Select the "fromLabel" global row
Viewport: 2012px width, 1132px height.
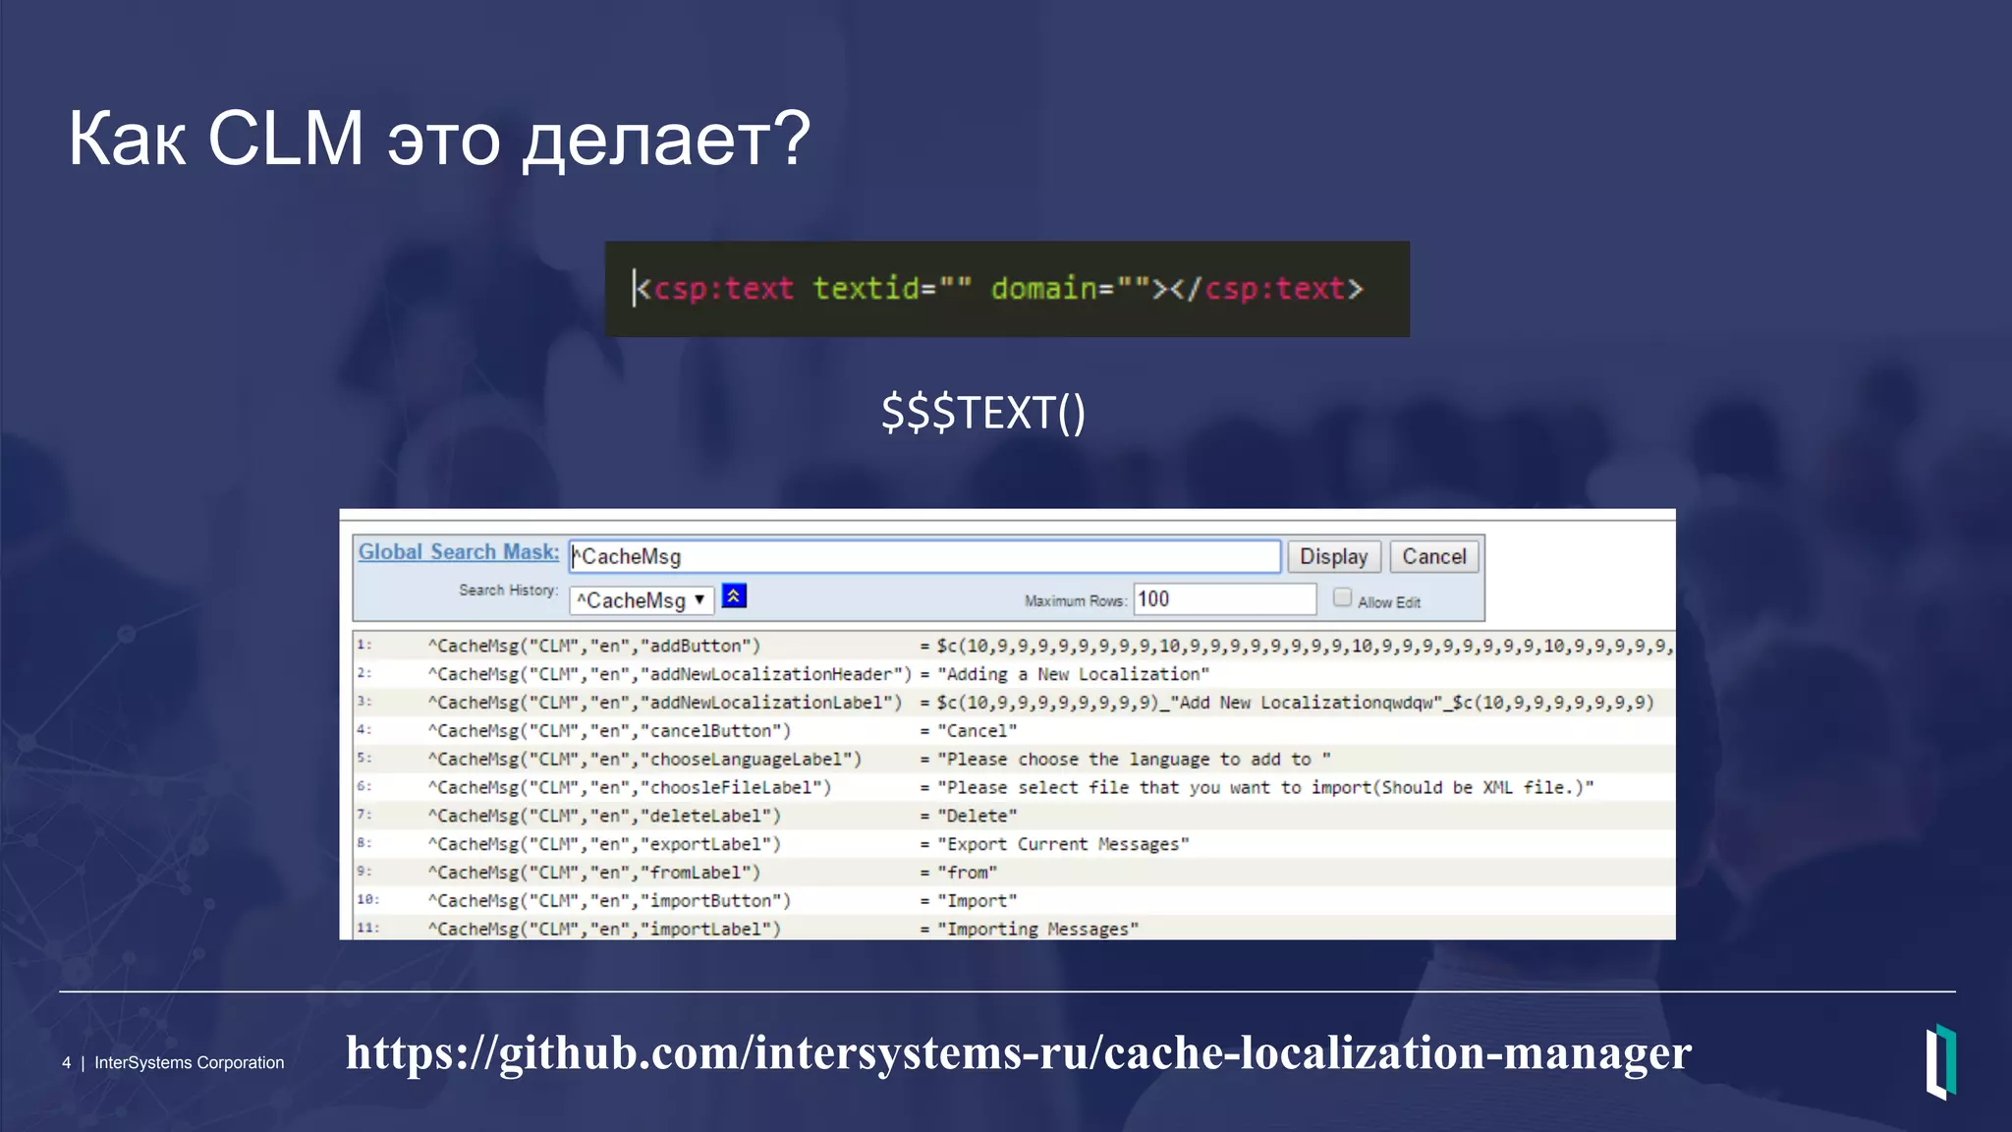(1014, 873)
